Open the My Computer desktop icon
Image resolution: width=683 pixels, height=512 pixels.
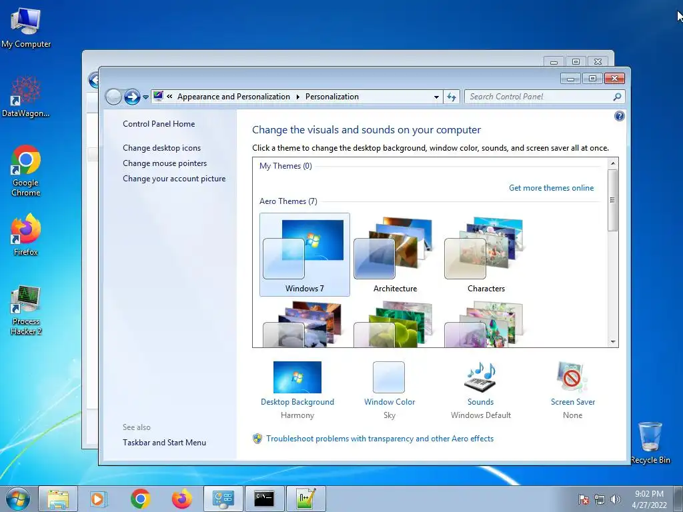click(26, 27)
